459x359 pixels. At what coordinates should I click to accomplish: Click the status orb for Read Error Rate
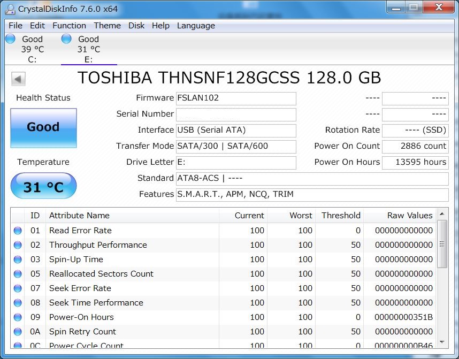click(18, 231)
